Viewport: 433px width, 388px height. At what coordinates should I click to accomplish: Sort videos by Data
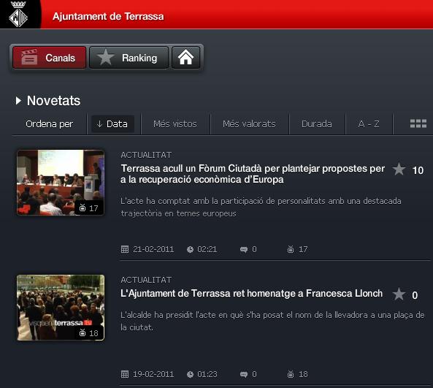pyautogui.click(x=112, y=123)
